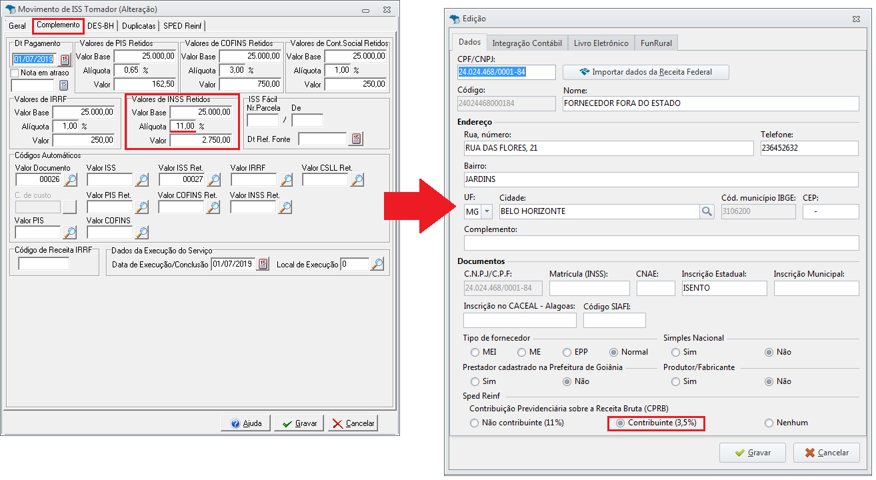The height and width of the screenshot is (480, 876).
Task: Click the Cidade search magnifier icon
Action: click(707, 211)
